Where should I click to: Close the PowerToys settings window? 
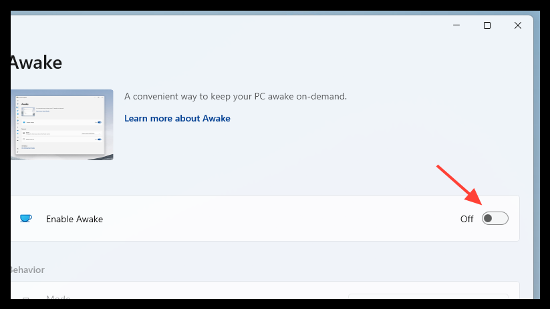point(518,25)
